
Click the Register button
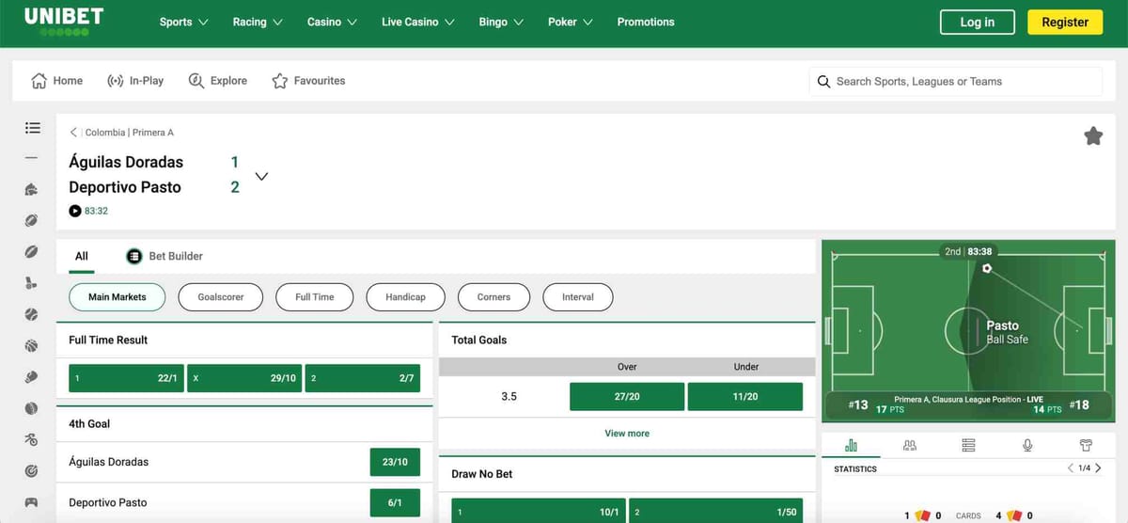click(x=1065, y=22)
